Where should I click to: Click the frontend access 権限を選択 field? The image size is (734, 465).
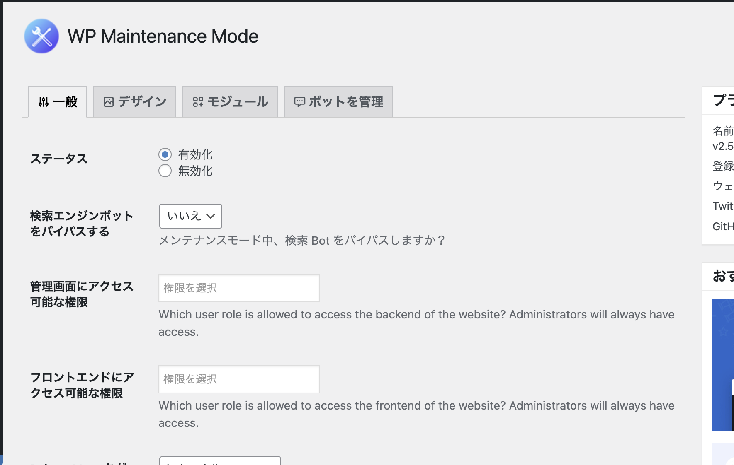tap(239, 379)
